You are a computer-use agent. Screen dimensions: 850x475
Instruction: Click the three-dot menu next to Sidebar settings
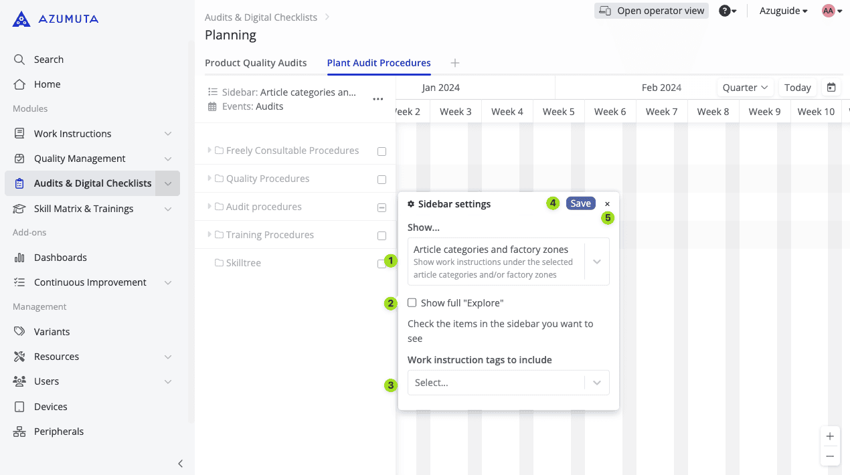point(378,98)
